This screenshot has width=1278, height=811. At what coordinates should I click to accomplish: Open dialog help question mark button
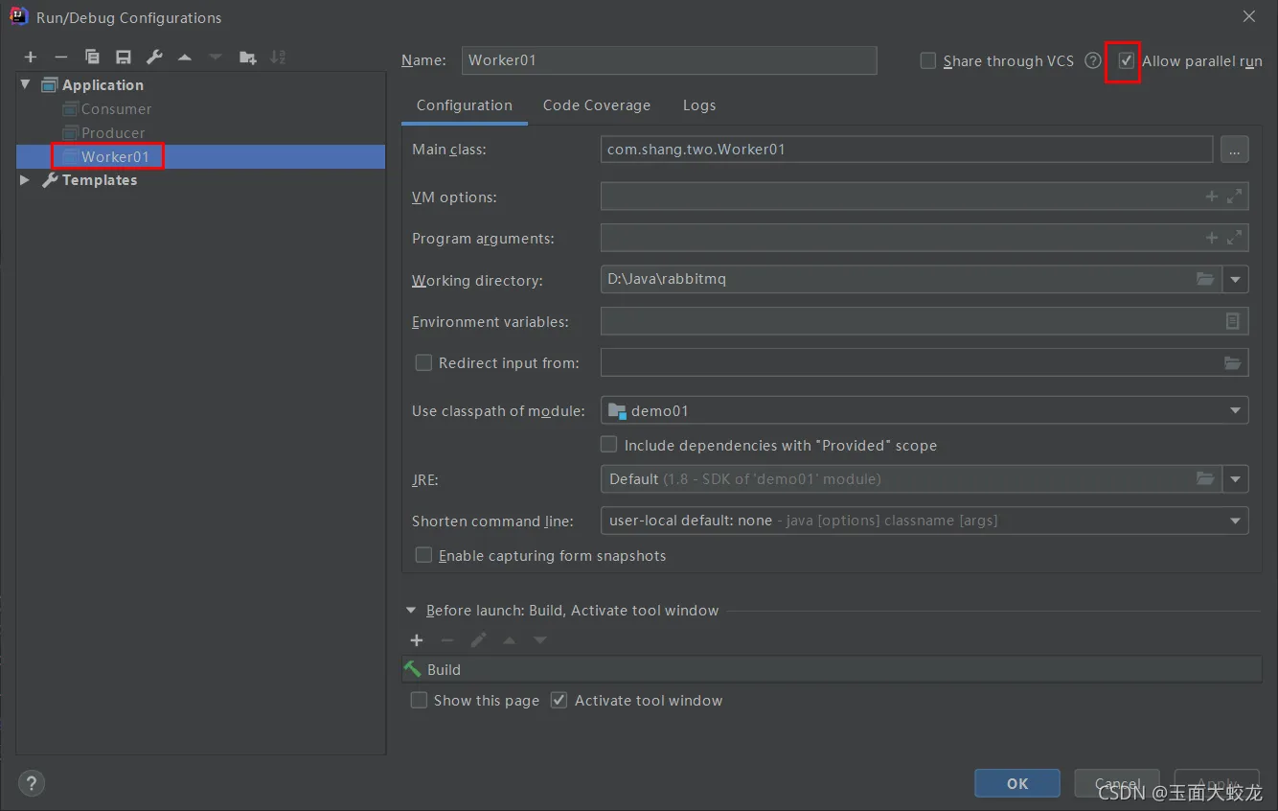point(32,782)
